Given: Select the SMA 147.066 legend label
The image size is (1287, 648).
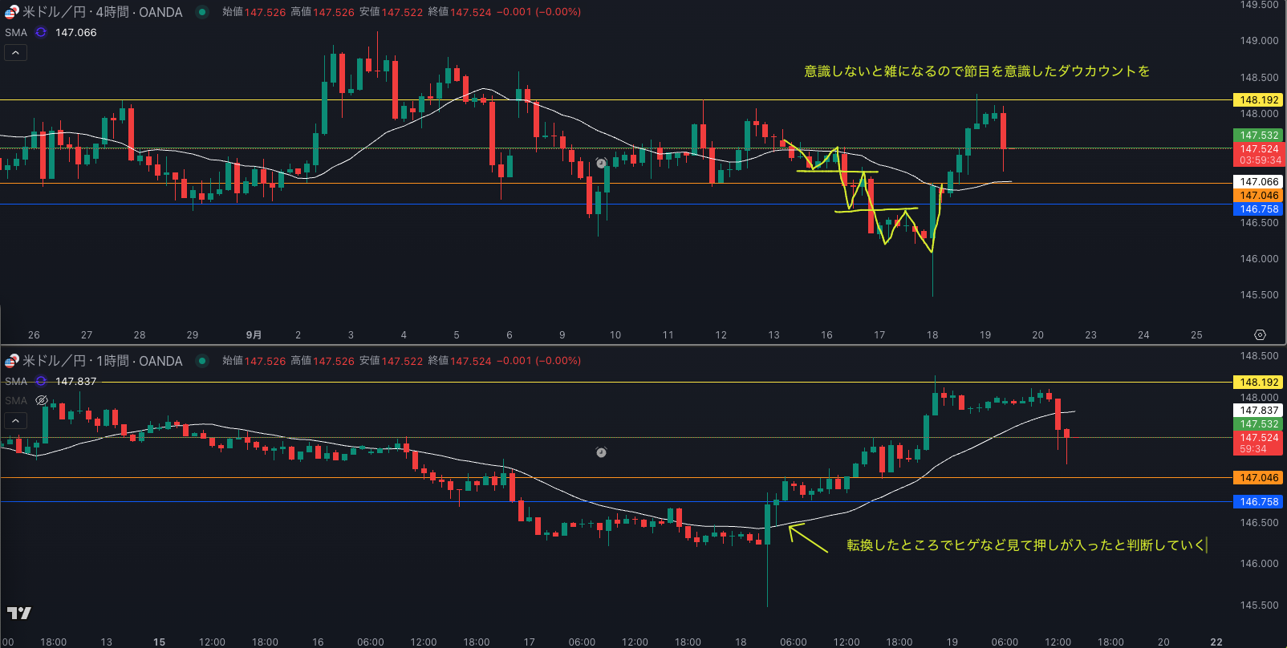Looking at the screenshot, I should tap(16, 32).
